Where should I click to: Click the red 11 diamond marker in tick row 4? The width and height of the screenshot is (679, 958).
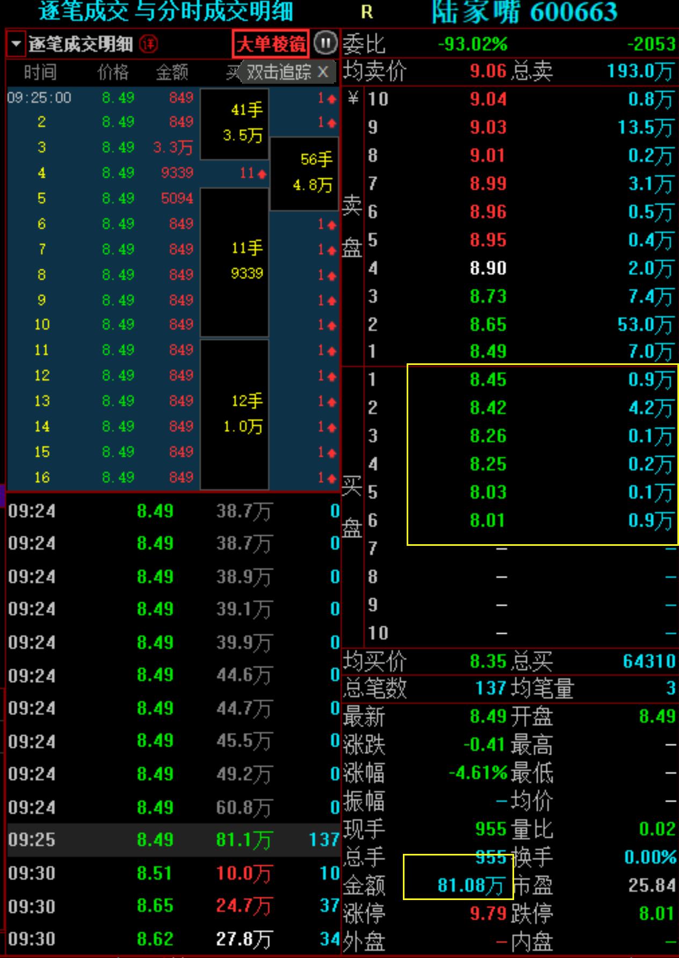point(261,174)
